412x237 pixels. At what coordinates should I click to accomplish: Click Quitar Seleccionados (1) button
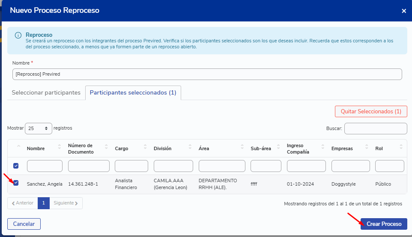[371, 112]
